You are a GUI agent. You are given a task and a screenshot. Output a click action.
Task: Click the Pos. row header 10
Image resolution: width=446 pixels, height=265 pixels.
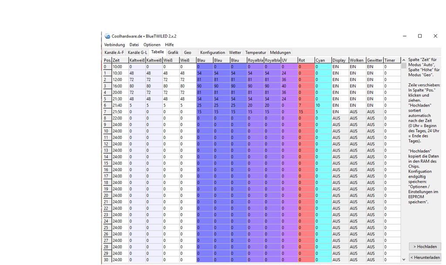coord(106,131)
